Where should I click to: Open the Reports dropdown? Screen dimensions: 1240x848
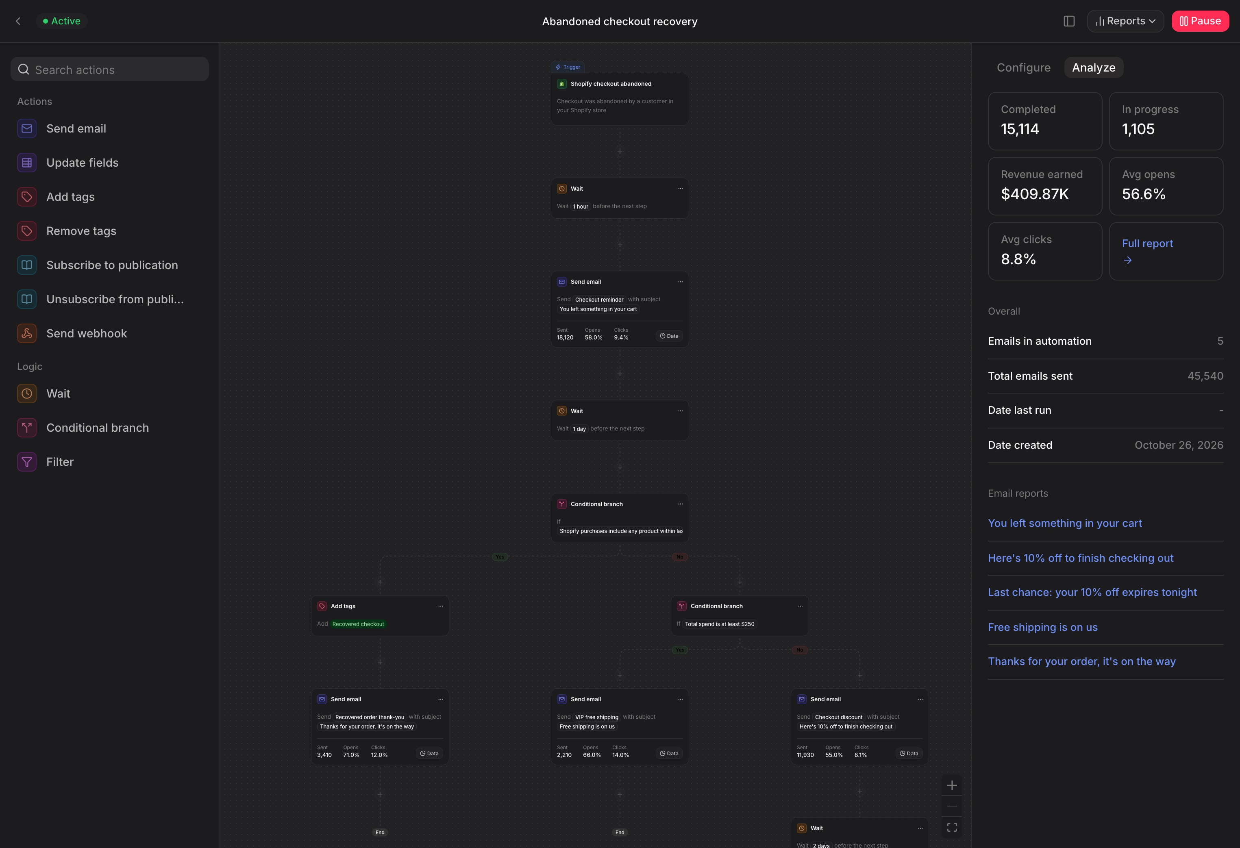pyautogui.click(x=1125, y=22)
